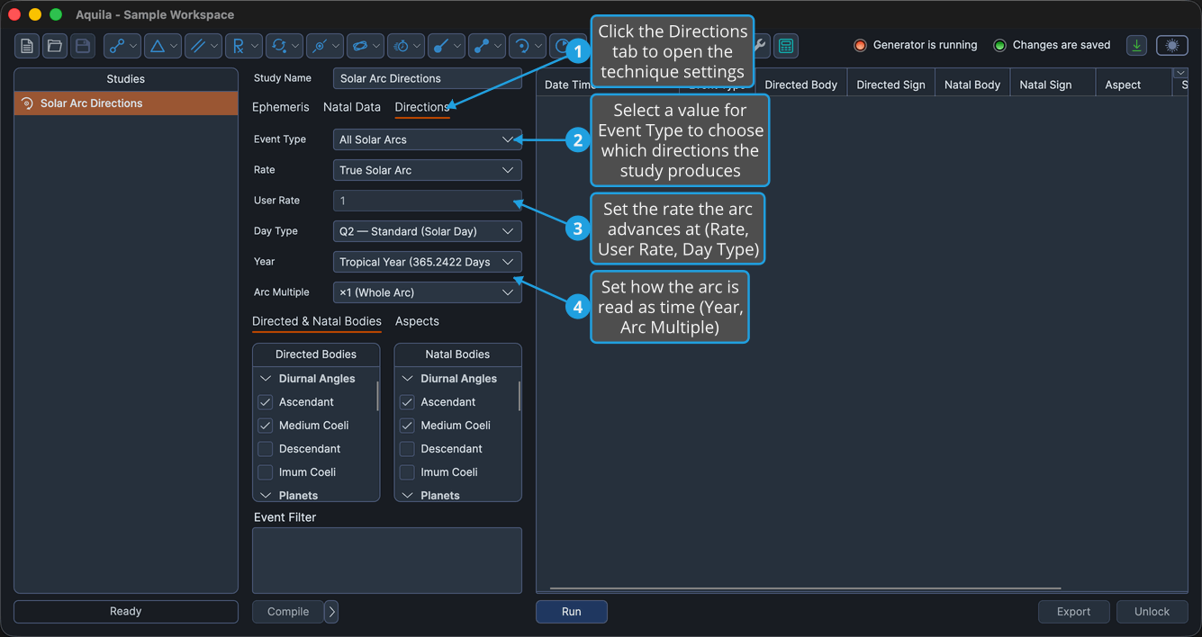Click the Run button
Viewport: 1202px width, 637px height.
(572, 612)
